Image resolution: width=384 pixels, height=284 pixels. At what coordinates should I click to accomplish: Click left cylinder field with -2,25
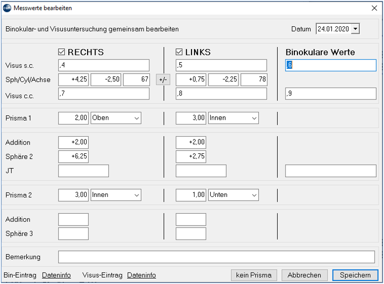(223, 80)
